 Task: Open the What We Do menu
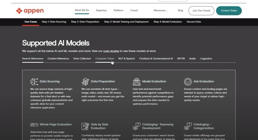(x=82, y=10)
